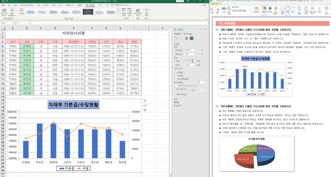331x177 pixels.
Task: Reset the Maximum bound value
Action: coord(200,54)
